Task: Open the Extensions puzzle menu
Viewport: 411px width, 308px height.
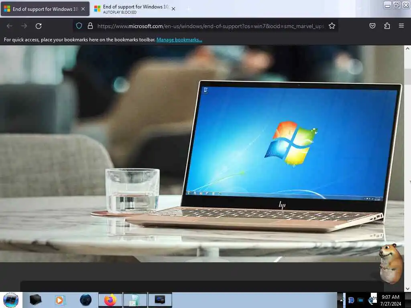Action: point(387,26)
